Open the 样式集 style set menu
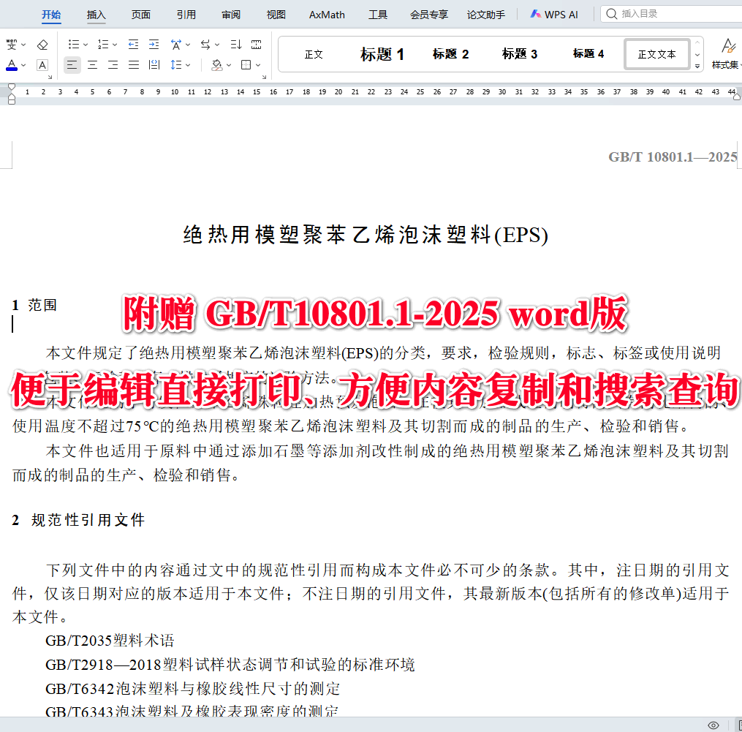The width and height of the screenshot is (742, 732). pos(727,53)
